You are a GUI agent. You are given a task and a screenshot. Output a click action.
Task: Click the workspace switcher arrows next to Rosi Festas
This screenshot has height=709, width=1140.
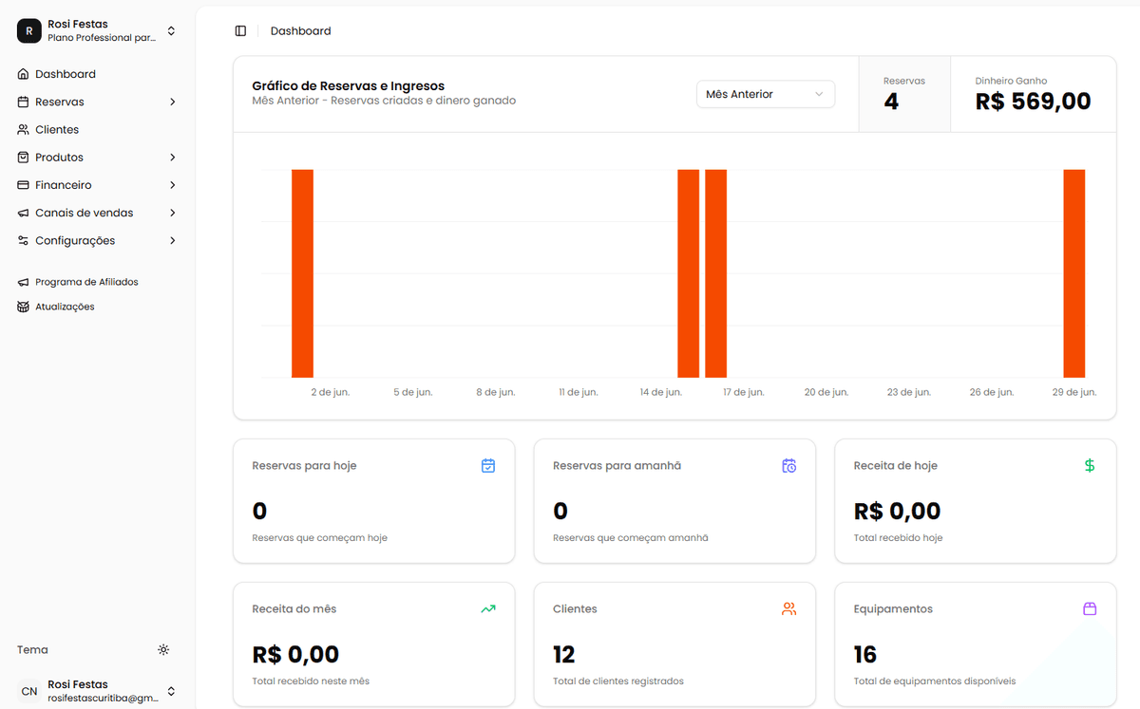[170, 30]
